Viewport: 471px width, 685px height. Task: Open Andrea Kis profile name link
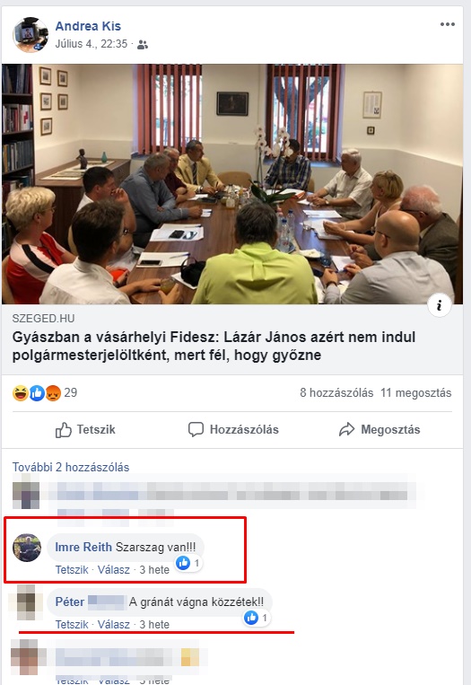click(x=88, y=26)
